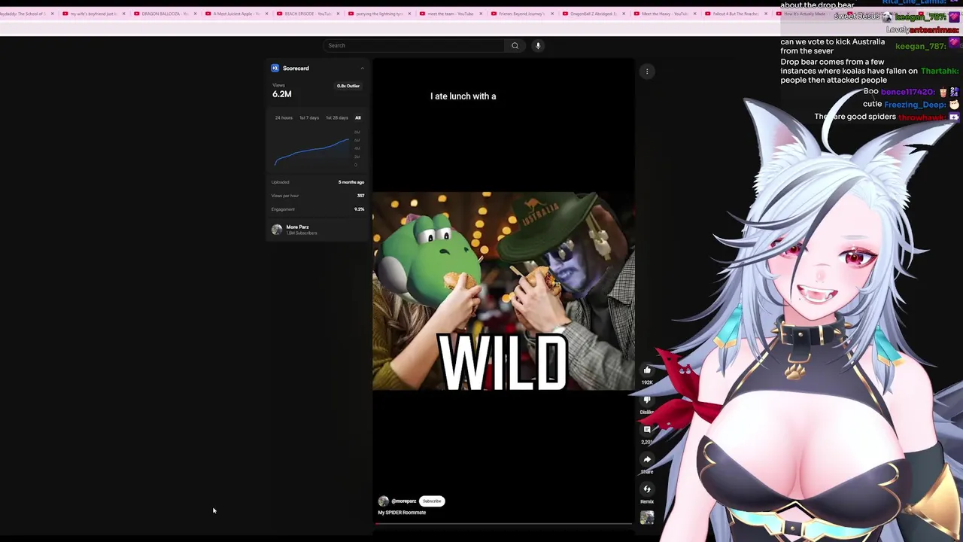
Task: Click the 'My SPIDER Roommate' title
Action: tap(402, 513)
